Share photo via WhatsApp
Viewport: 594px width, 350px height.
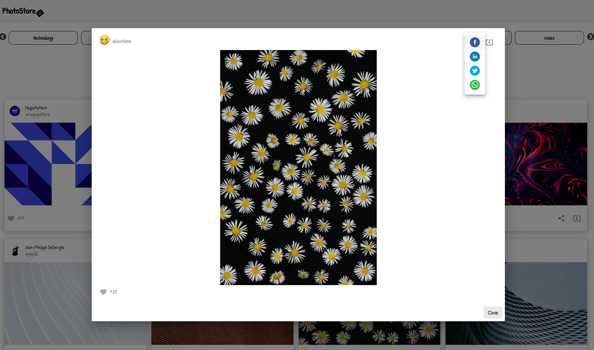point(475,85)
